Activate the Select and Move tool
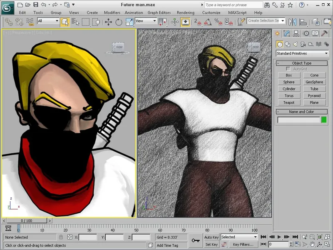The width and height of the screenshot is (333, 250). click(108, 22)
